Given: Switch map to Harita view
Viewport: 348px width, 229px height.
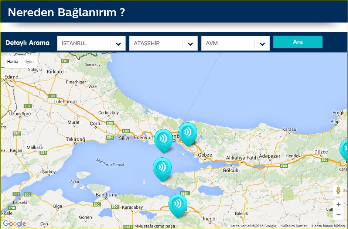Looking at the screenshot, I should (13, 62).
